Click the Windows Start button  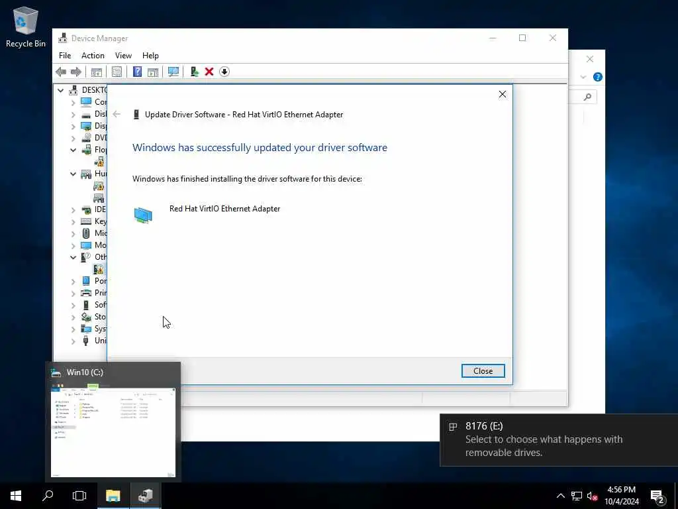pos(16,496)
